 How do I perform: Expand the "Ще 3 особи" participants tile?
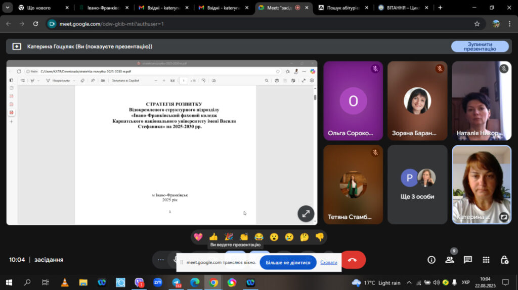coord(417,185)
